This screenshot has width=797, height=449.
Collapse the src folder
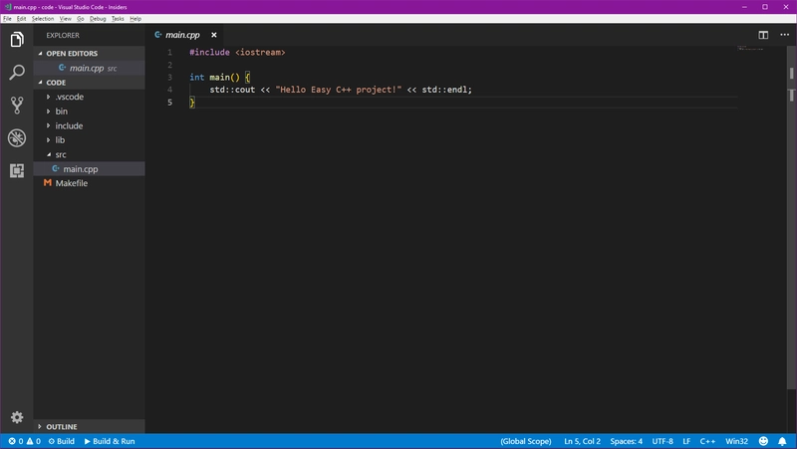(61, 155)
